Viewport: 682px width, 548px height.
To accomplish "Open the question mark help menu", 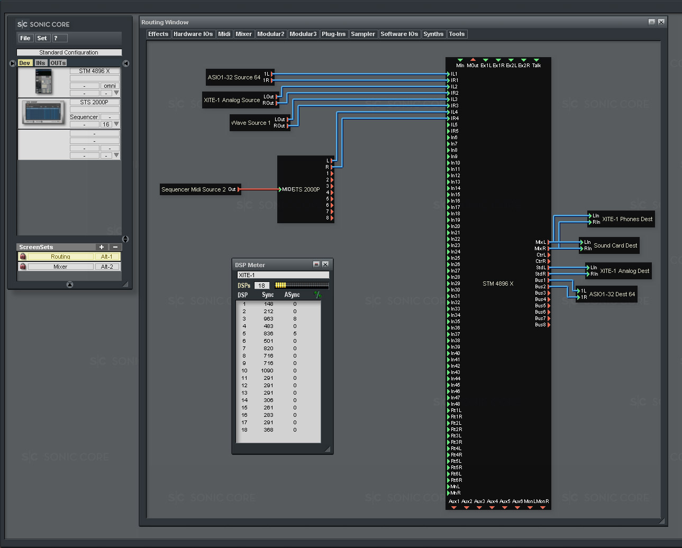I will (60, 38).
